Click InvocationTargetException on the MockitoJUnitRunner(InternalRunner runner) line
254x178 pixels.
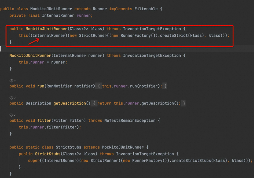point(152,55)
